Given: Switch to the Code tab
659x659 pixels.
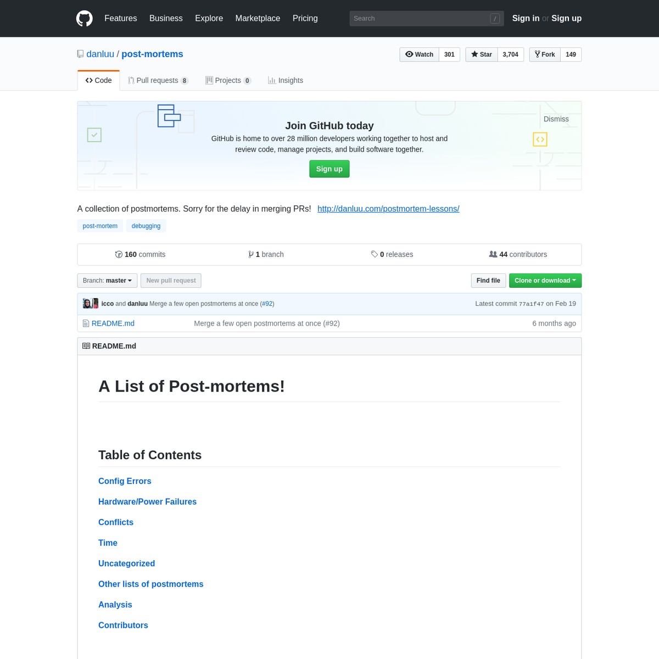Looking at the screenshot, I should (x=99, y=80).
